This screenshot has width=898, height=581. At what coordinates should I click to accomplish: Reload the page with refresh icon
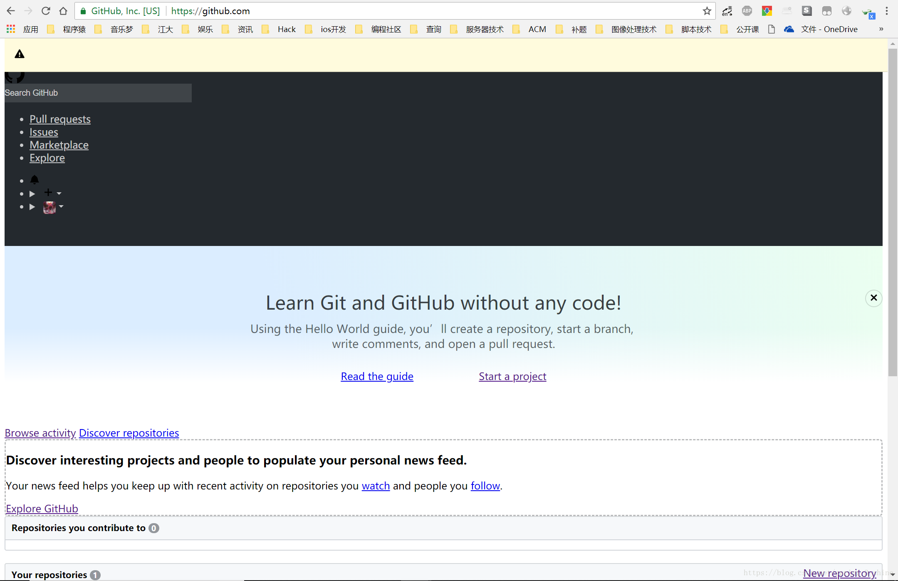[x=46, y=11]
